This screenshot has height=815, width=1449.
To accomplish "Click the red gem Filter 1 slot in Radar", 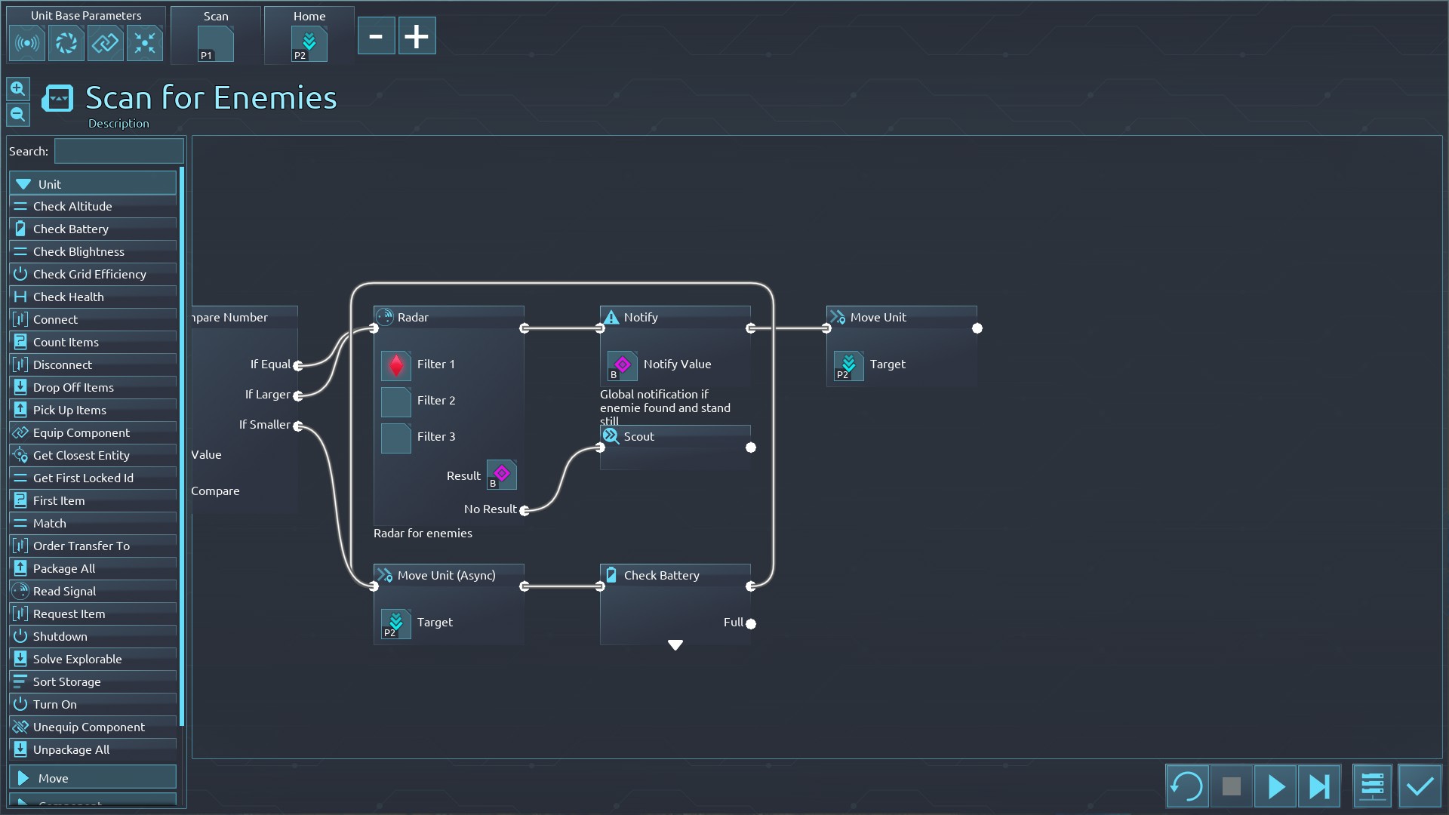I will (395, 365).
